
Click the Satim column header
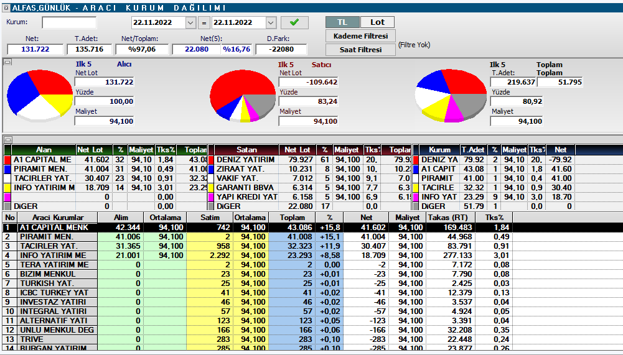(209, 218)
